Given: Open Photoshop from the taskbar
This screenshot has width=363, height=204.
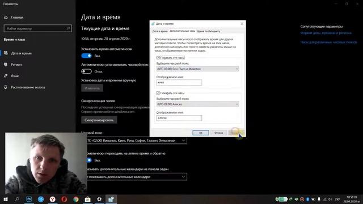Looking at the screenshot, I should coord(29,199).
